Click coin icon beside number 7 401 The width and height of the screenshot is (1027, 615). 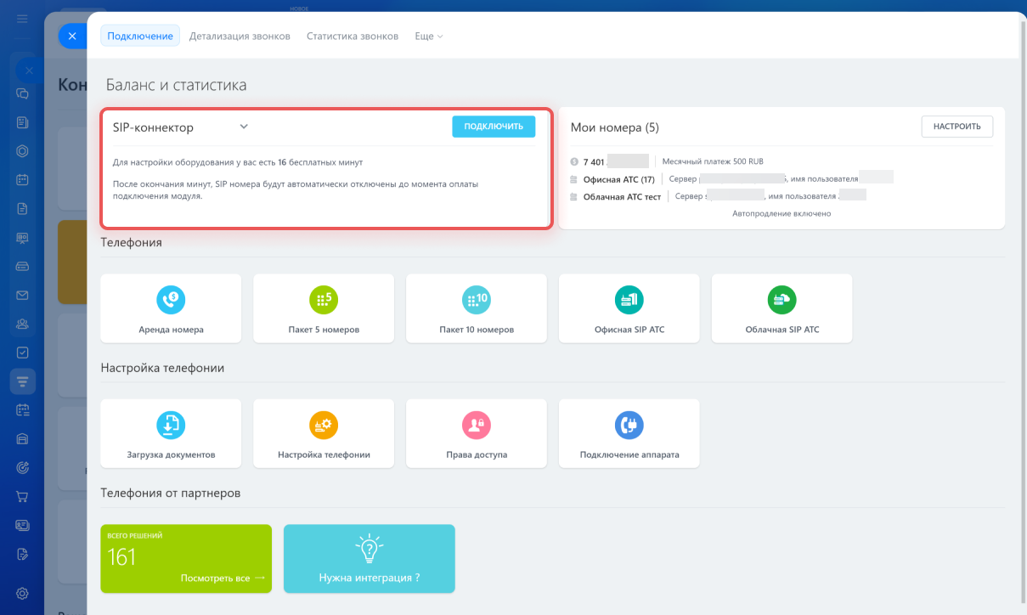tap(575, 161)
